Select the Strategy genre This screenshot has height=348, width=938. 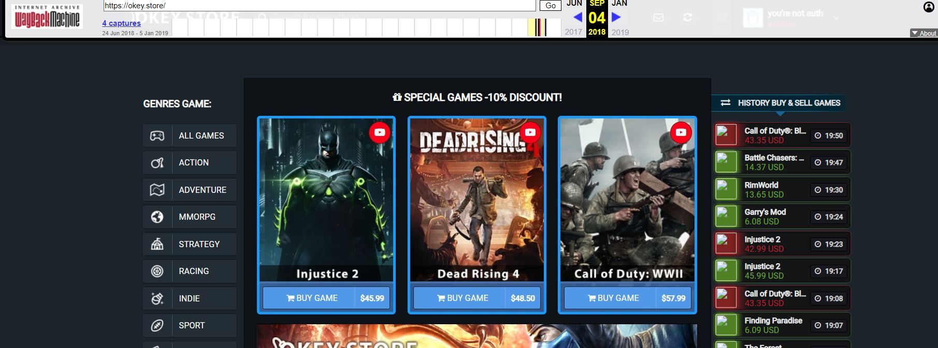(x=190, y=244)
